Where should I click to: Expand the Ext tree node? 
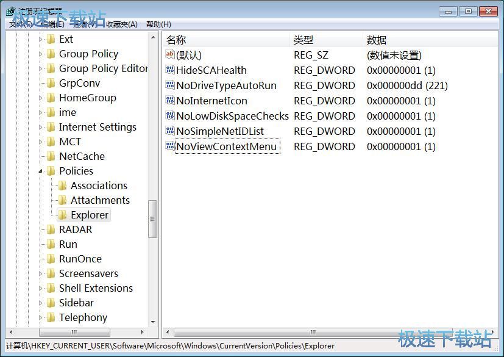40,39
